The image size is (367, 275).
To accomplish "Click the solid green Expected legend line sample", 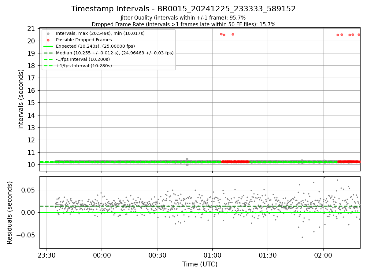I will (49, 46).
